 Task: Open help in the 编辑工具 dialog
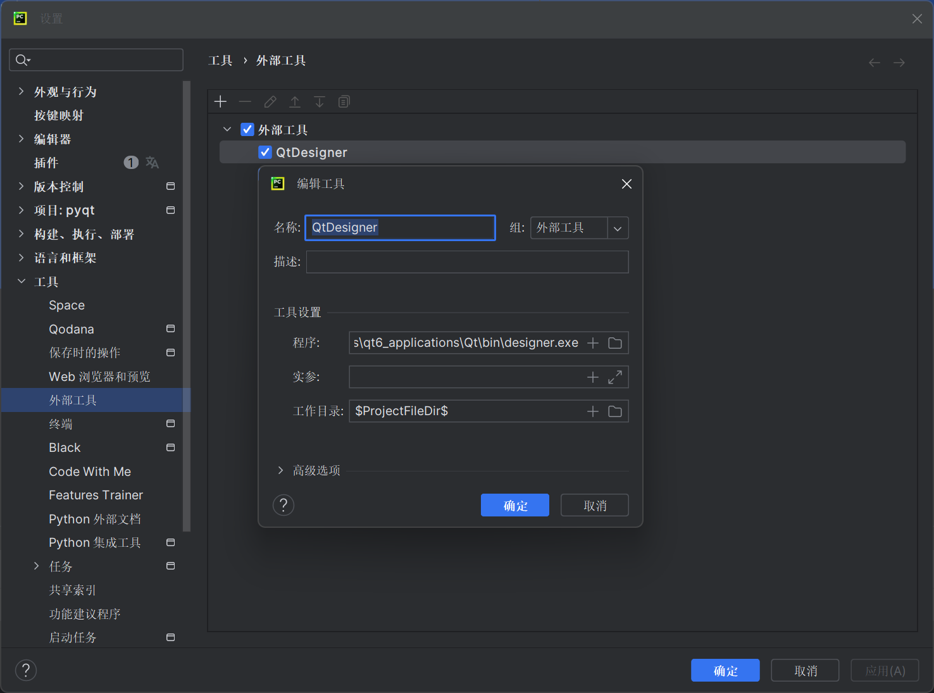(283, 505)
